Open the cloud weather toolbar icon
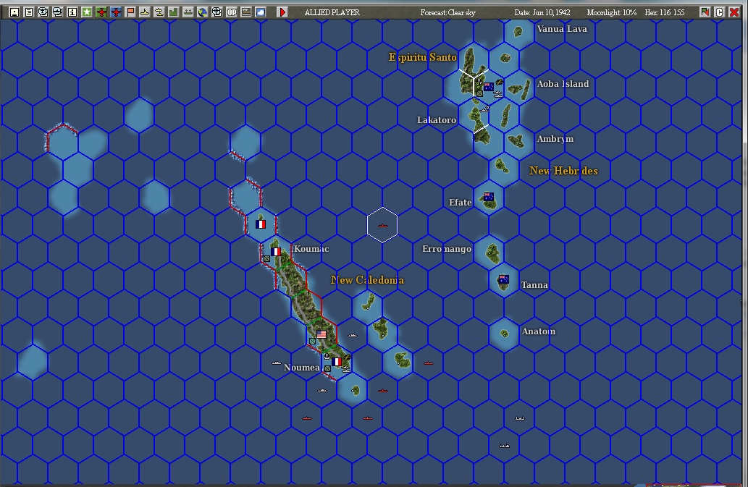 (261, 12)
